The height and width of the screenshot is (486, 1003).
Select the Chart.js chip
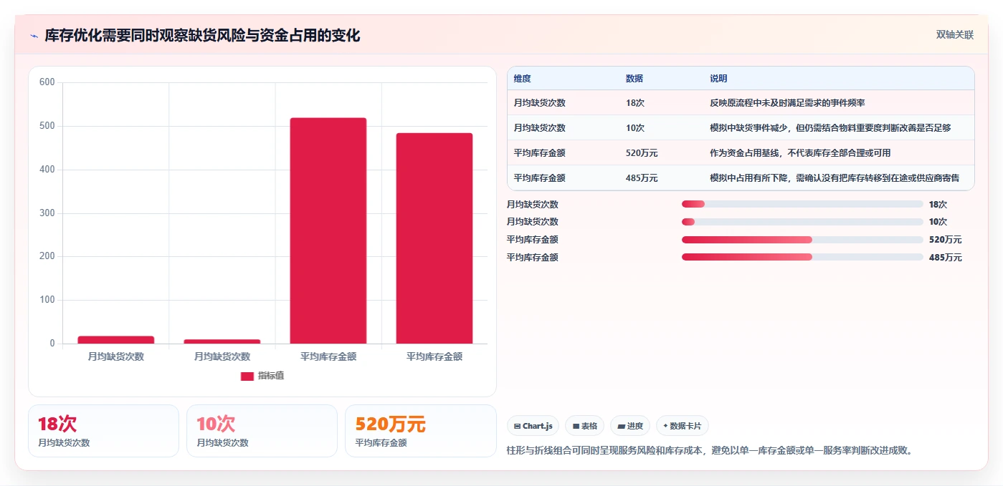[x=533, y=426]
